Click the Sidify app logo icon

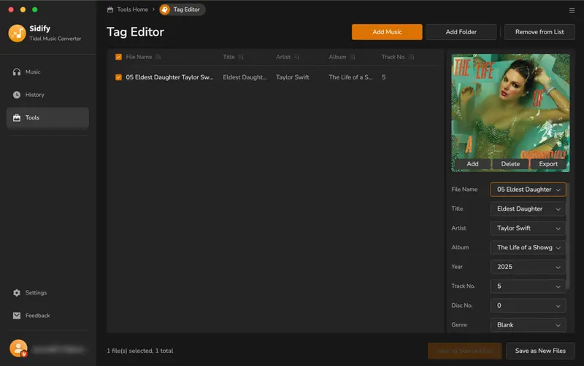coord(17,33)
